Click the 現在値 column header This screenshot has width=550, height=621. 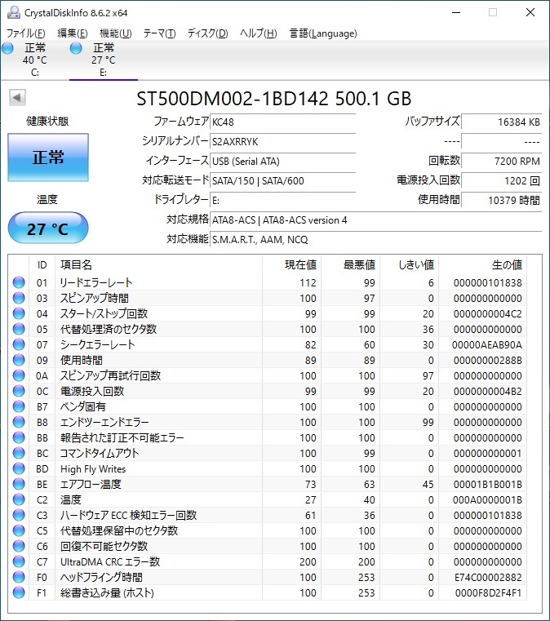coord(291,264)
